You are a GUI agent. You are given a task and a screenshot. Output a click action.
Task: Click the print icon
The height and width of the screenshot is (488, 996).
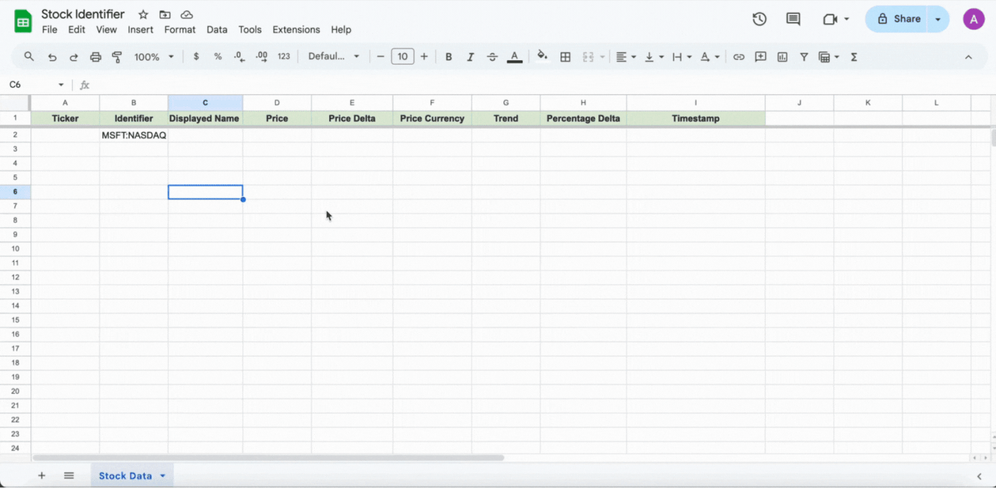(96, 57)
